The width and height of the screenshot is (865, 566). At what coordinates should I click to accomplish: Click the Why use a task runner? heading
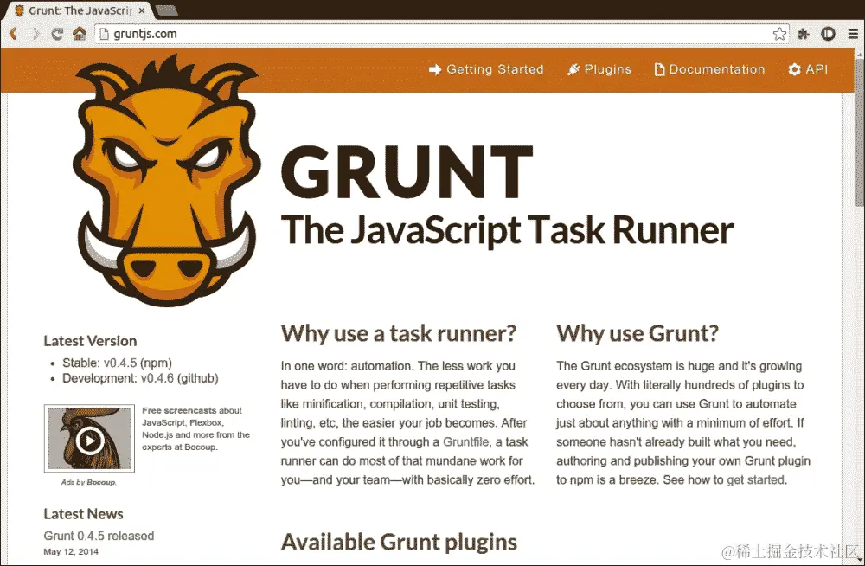(398, 333)
